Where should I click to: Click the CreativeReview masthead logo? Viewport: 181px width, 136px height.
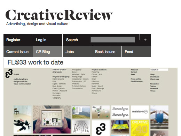point(59,15)
